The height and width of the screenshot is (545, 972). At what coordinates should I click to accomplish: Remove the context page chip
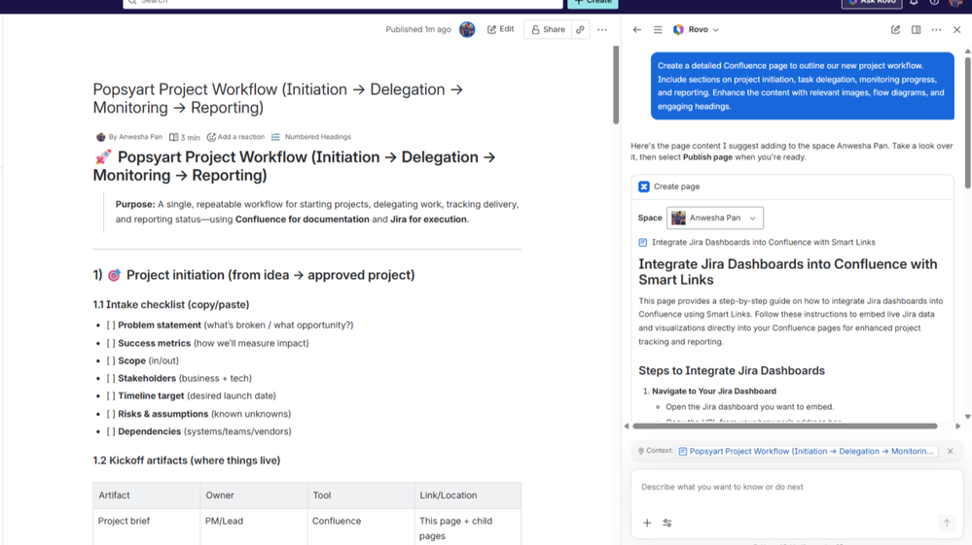point(950,451)
